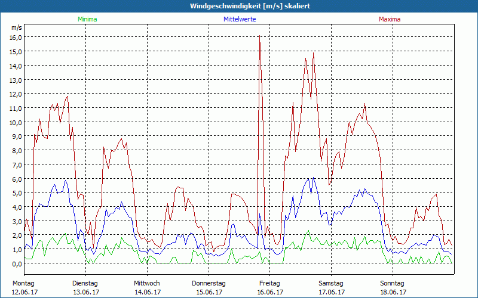Click the chart title 'Windgeschwindigkeit [m/s] skaliert'
Screen dimensions: 478x298
click(x=250, y=6)
